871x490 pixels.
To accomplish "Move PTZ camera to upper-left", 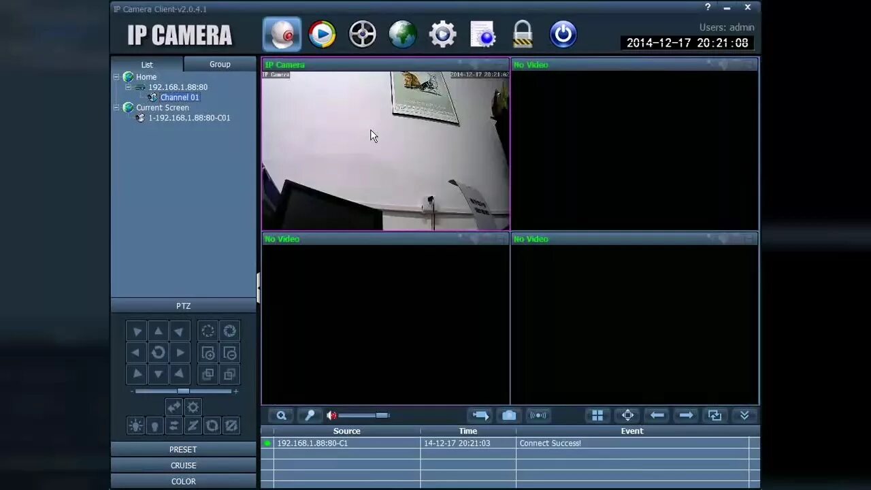I will point(137,331).
